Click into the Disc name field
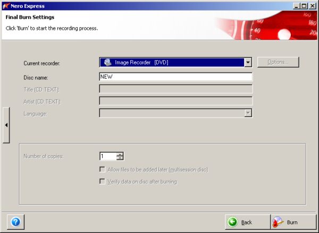Viewport: 319px width, 233px height. point(175,77)
